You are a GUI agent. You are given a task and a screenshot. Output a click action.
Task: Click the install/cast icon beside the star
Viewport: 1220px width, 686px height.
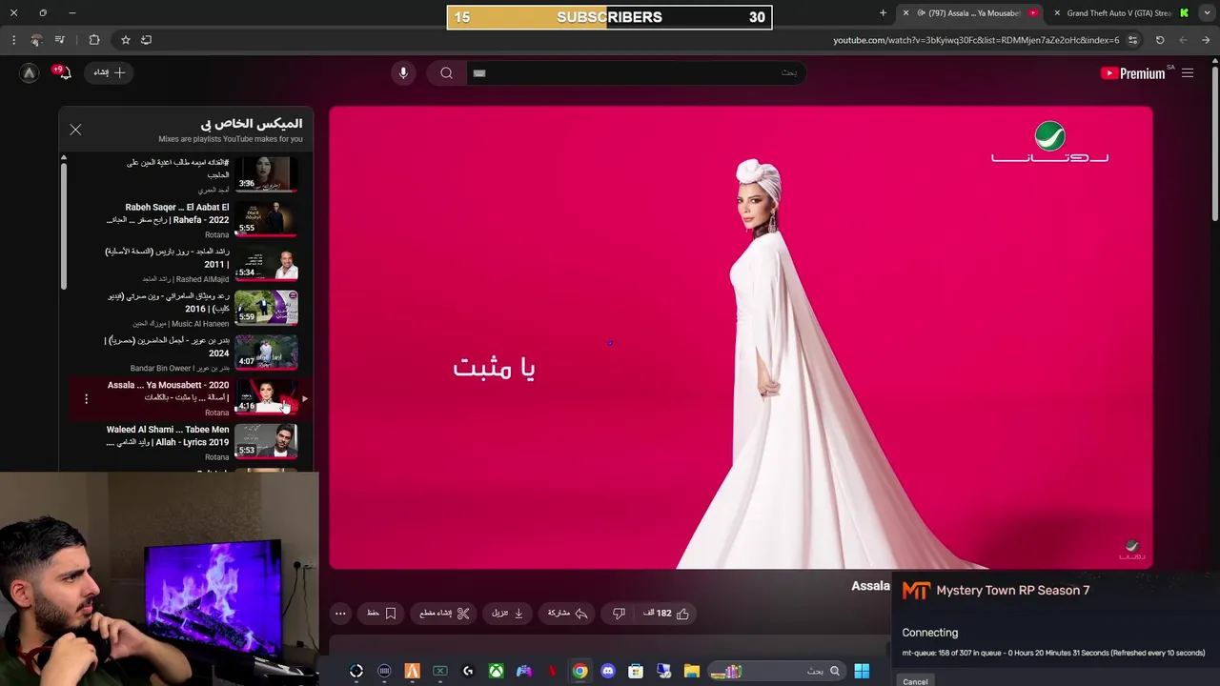click(x=146, y=40)
